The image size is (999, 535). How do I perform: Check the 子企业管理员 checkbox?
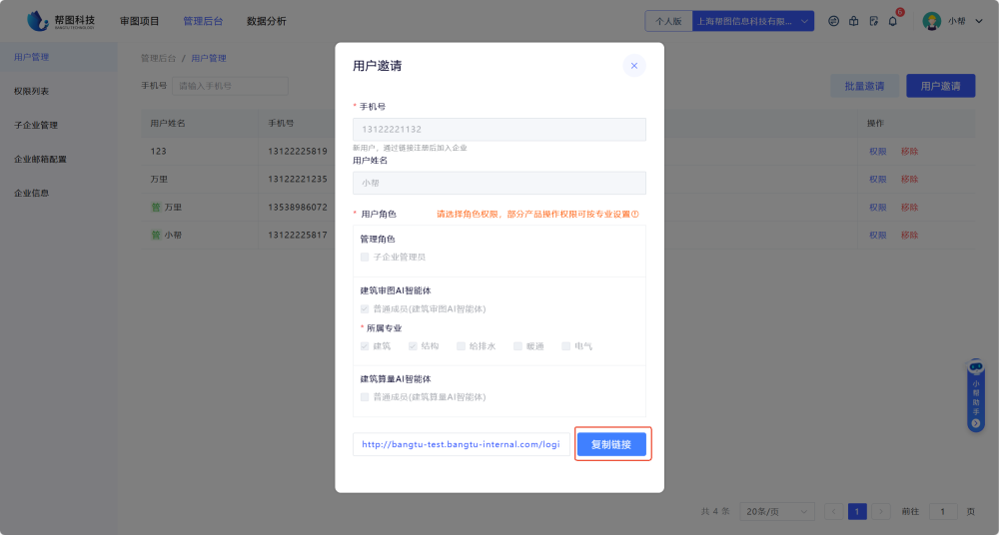(x=365, y=257)
